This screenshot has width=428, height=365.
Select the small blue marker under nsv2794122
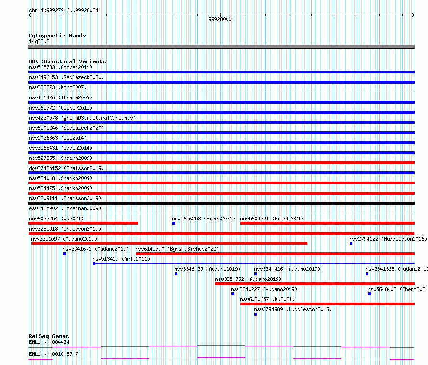(x=351, y=243)
